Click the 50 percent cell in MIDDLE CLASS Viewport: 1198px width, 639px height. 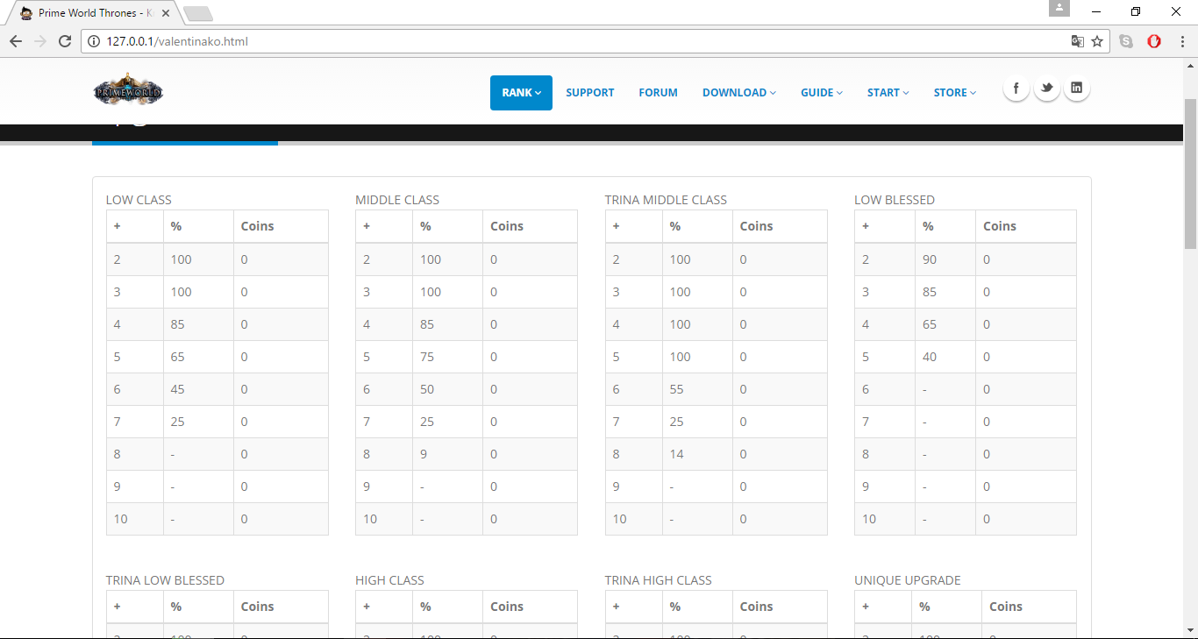pyautogui.click(x=447, y=389)
